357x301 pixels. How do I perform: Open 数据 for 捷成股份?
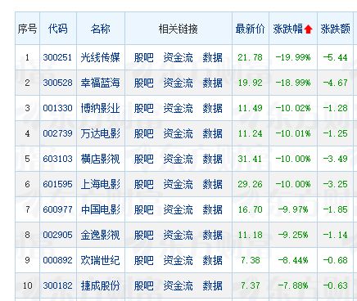tap(212, 285)
